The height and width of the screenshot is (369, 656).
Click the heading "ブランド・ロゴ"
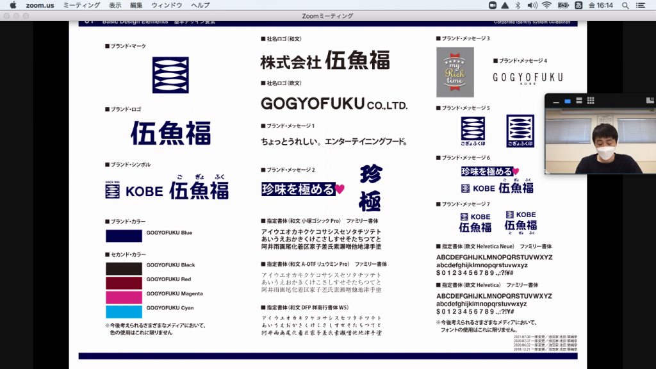tap(123, 109)
